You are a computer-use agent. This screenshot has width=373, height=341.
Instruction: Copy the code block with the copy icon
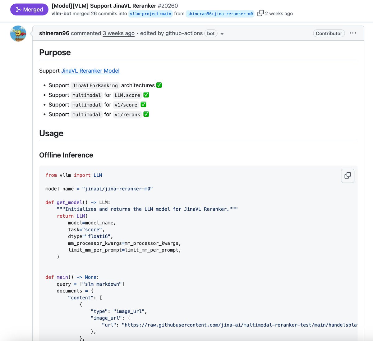[347, 175]
